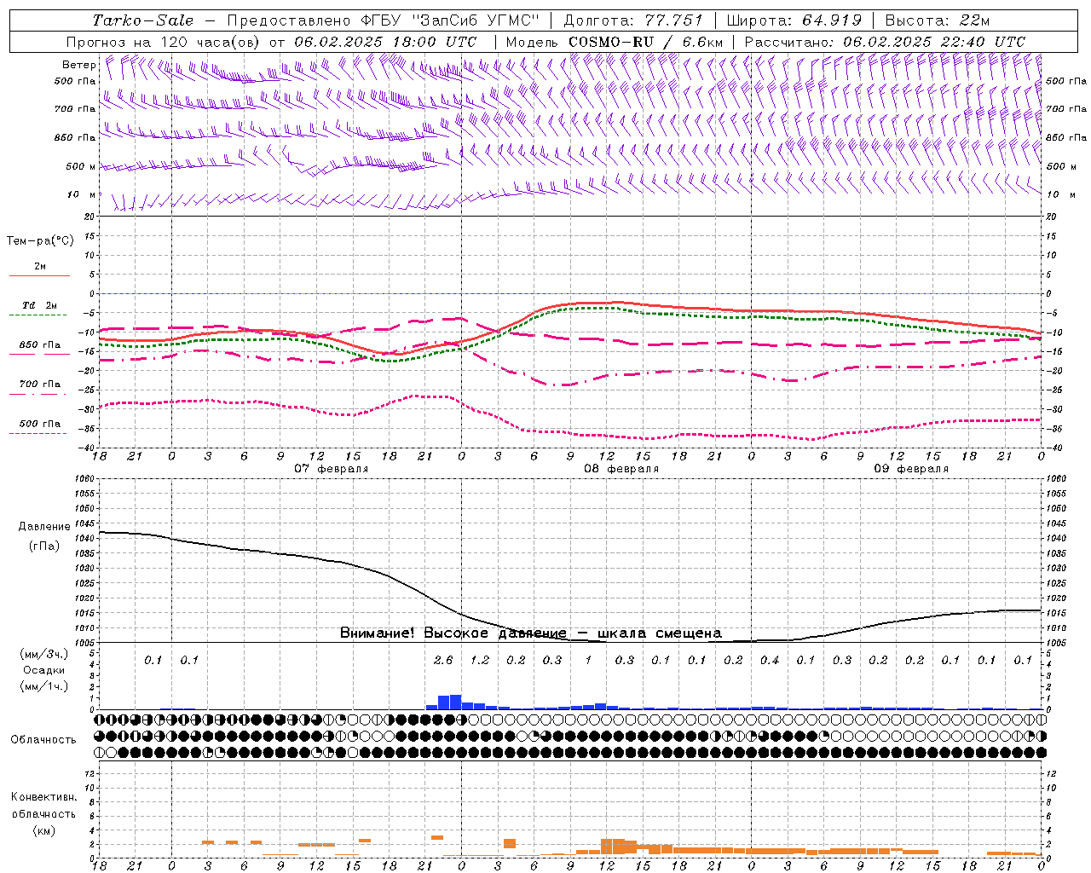Select the "Предоставлено ФГБУ ЗапСиб УГМС" provider text
The image size is (1091, 873).
click(x=383, y=20)
